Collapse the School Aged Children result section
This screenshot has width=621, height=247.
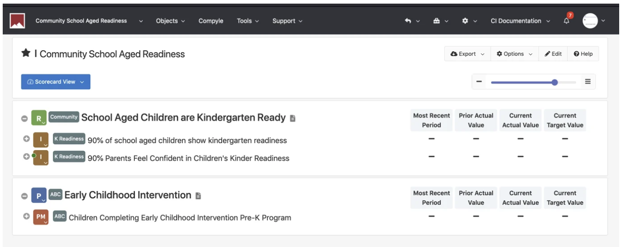pos(24,119)
